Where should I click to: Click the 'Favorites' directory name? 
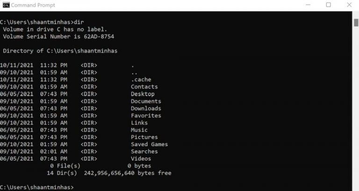[146, 115]
